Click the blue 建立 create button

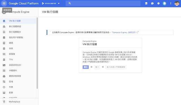point(86,67)
